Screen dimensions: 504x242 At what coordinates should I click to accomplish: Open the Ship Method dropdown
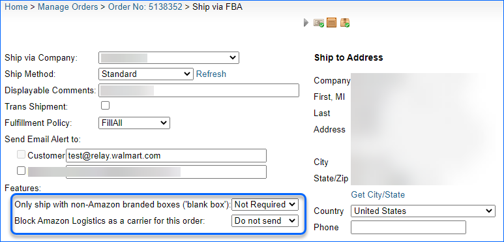pyautogui.click(x=146, y=74)
